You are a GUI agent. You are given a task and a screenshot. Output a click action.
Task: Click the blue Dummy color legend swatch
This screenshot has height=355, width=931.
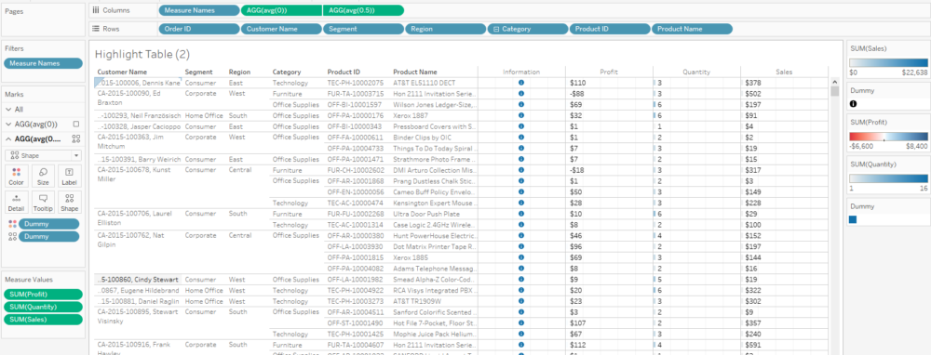[x=853, y=219]
